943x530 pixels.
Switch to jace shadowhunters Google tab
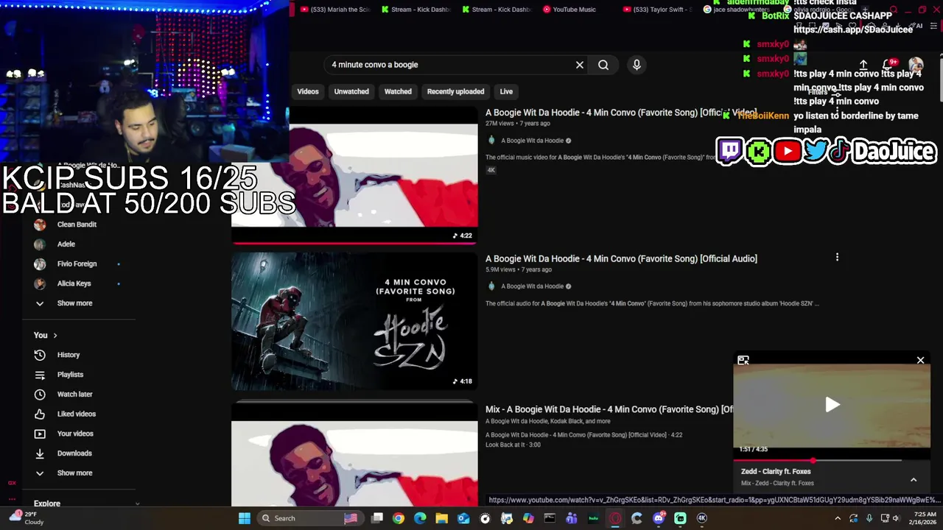click(737, 10)
